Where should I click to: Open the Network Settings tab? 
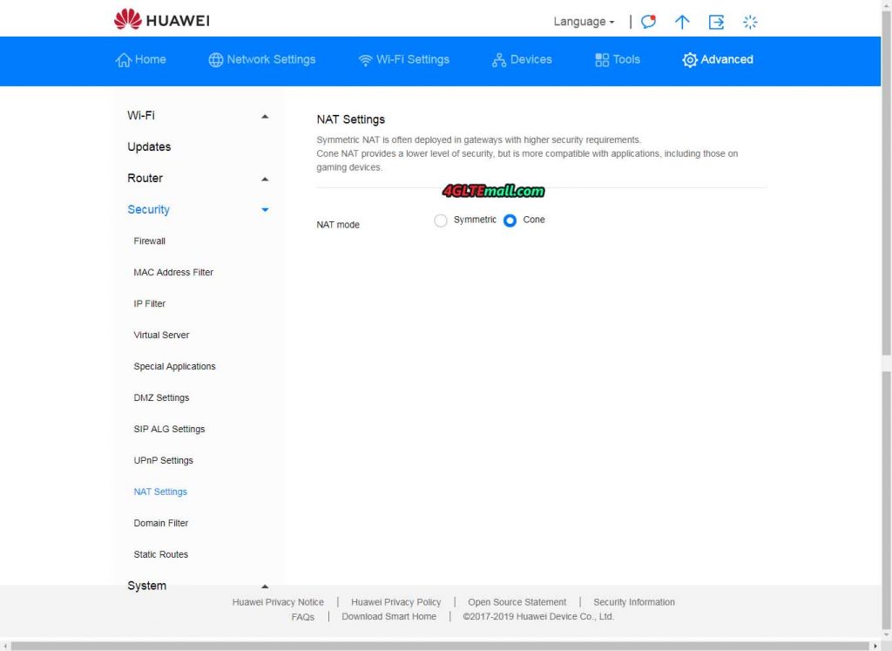(260, 60)
